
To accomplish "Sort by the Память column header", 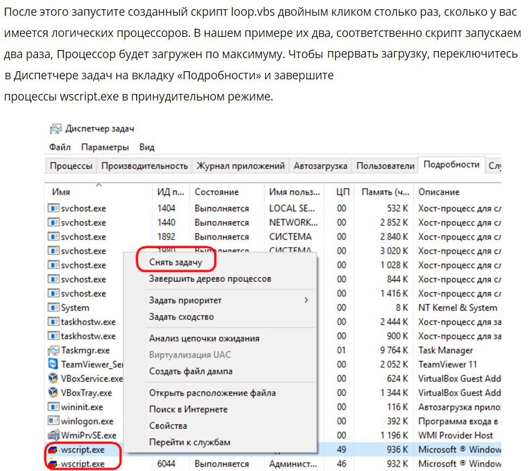I will coord(385,192).
